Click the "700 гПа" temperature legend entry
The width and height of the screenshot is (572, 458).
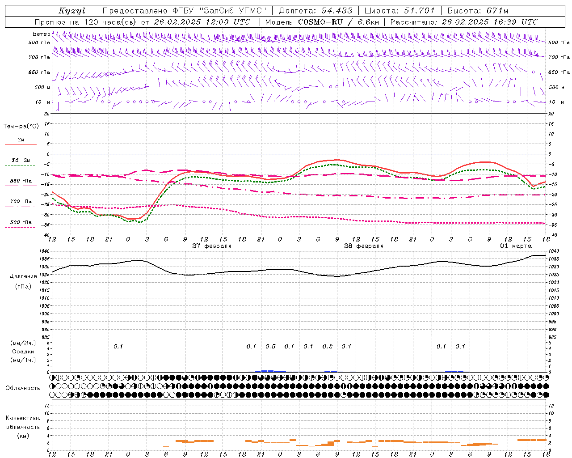click(21, 202)
